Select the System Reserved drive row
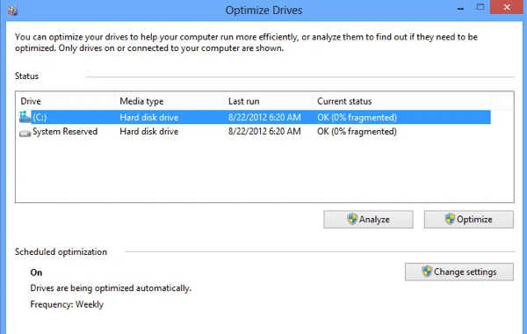Image resolution: width=527 pixels, height=334 pixels. [255, 132]
